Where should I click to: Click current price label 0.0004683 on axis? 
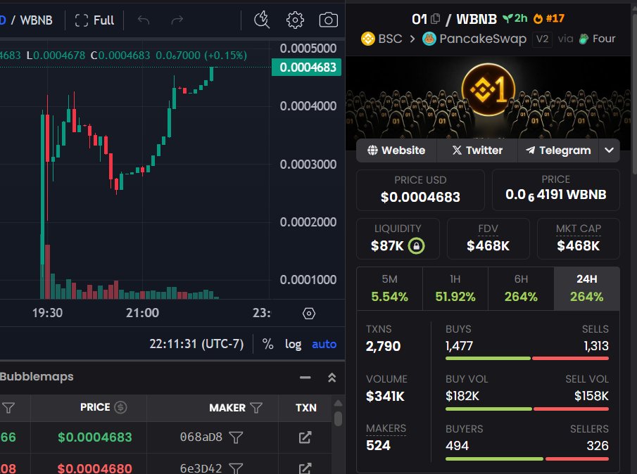[x=307, y=67]
